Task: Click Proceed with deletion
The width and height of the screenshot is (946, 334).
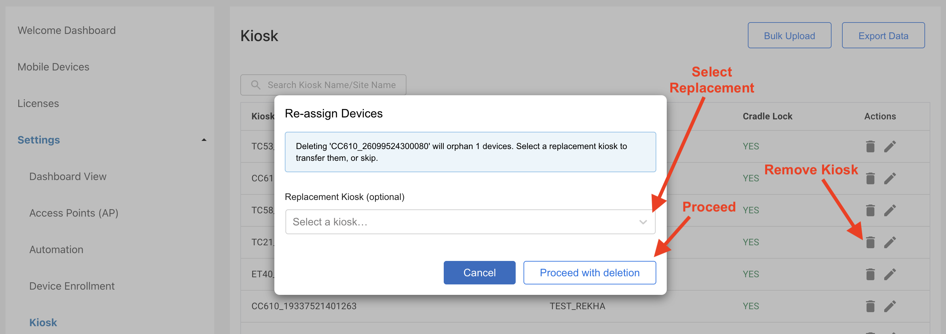Action: point(590,272)
